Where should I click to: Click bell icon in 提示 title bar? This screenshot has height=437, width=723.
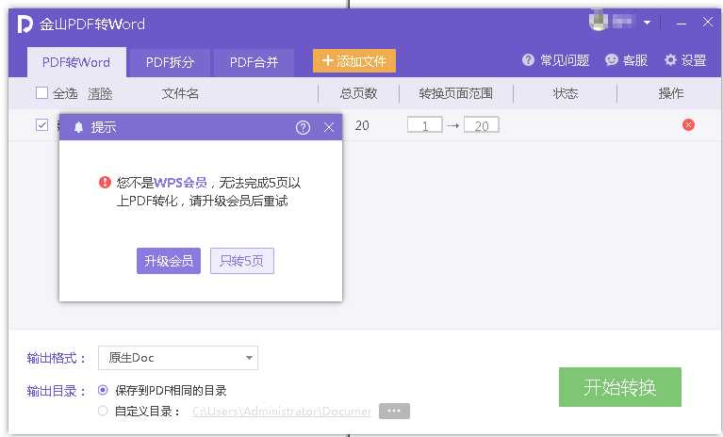(78, 127)
